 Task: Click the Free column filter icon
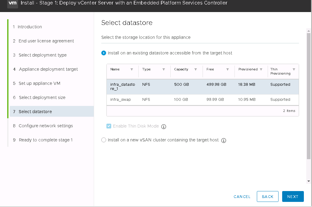[x=228, y=70]
